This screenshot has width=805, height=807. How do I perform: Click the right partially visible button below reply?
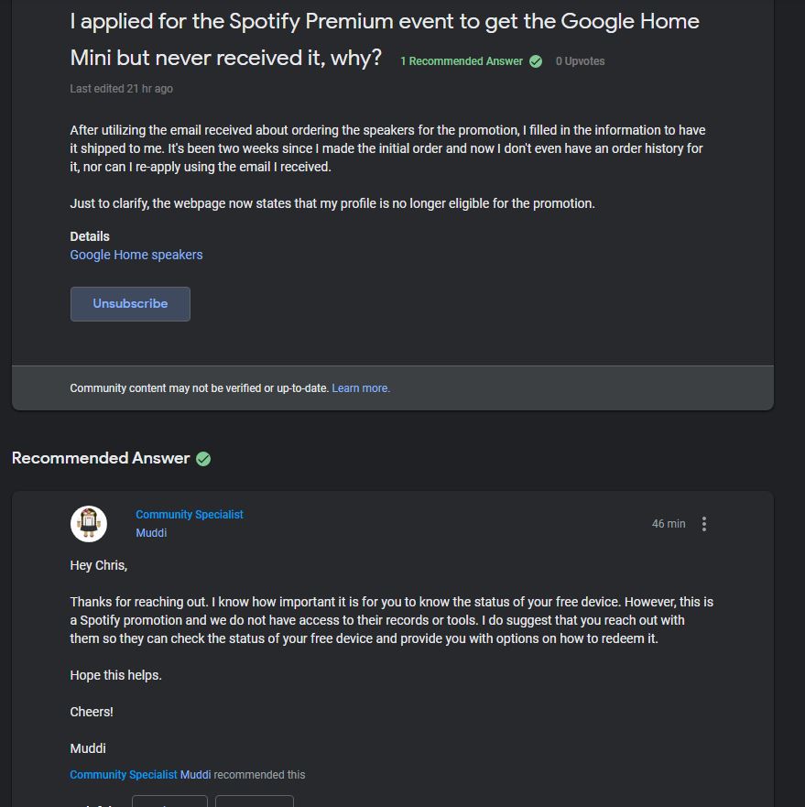coord(255,802)
